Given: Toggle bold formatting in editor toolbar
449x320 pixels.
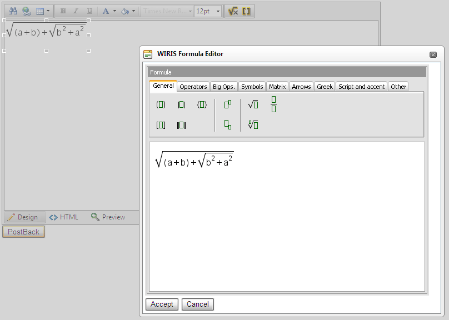Looking at the screenshot, I should [x=63, y=11].
